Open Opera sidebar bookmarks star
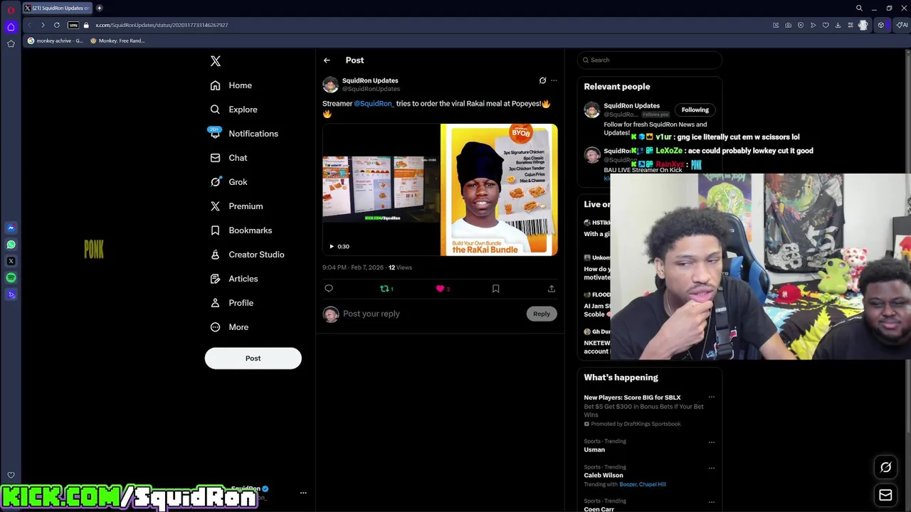 (x=11, y=43)
